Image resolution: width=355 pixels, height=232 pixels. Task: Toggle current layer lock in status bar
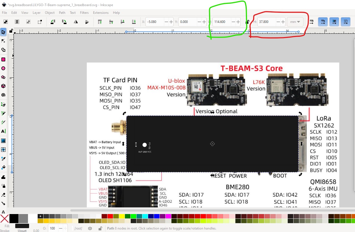click(100, 228)
